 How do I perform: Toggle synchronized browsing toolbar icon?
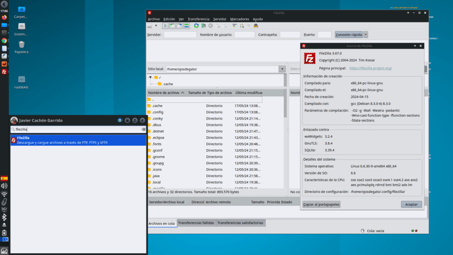[x=249, y=26]
